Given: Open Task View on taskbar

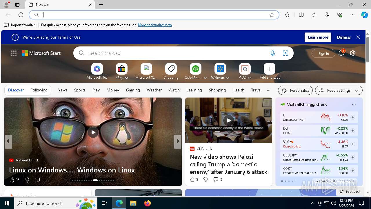Looking at the screenshot, I should coord(104,203).
